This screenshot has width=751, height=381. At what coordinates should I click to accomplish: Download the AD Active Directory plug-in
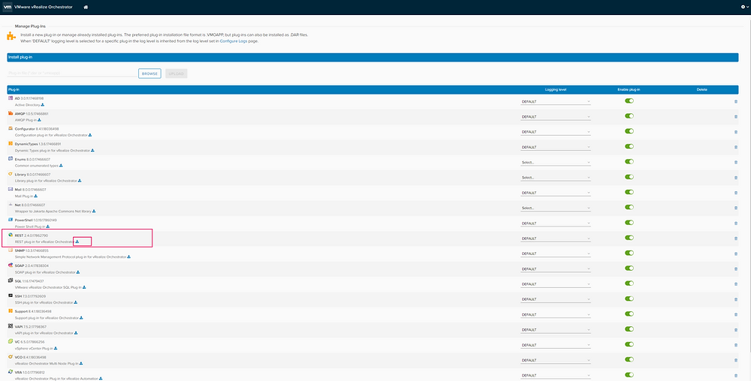coord(42,105)
